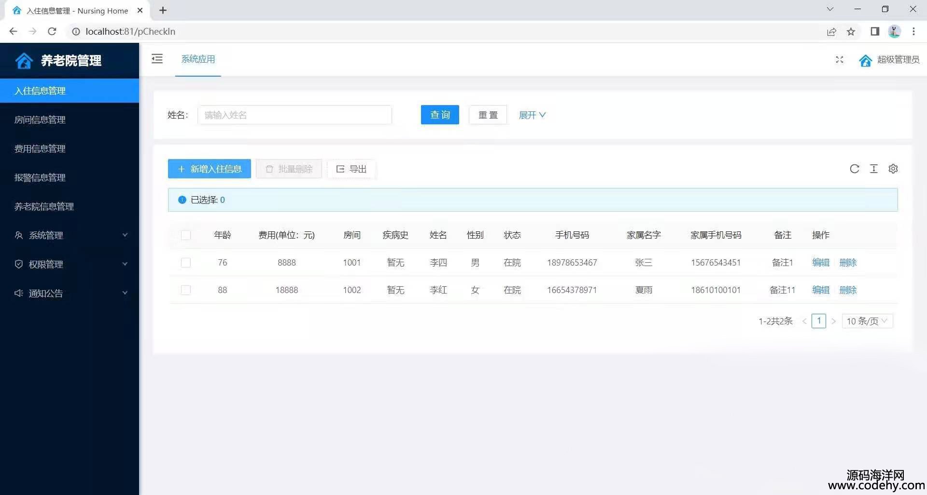The width and height of the screenshot is (927, 495).
Task: Click the table refresh icon
Action: point(855,169)
